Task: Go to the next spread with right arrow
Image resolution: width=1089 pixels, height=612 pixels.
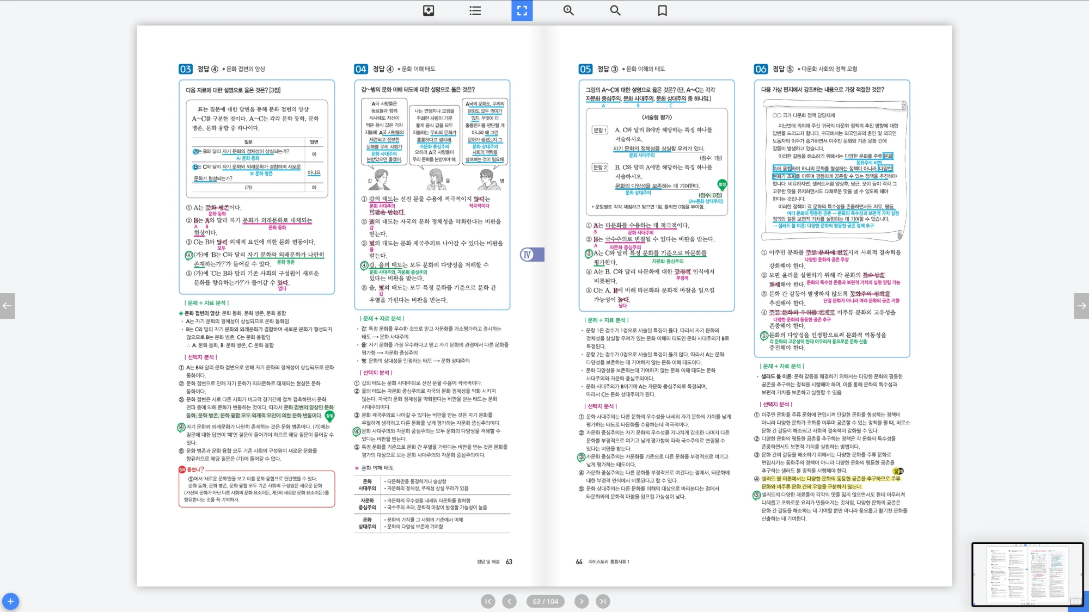Action: 1081,306
